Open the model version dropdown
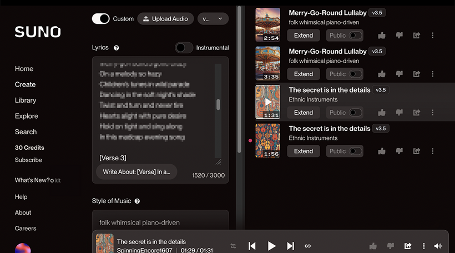Image resolution: width=455 pixels, height=253 pixels. click(x=213, y=19)
